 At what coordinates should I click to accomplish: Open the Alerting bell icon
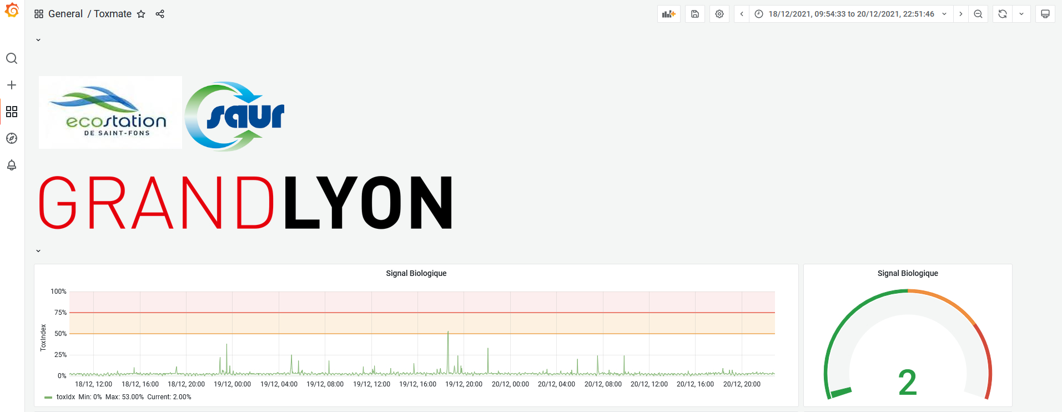[x=12, y=165]
